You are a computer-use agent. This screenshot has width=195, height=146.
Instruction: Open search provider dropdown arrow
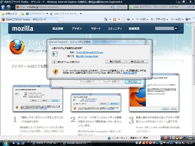pyautogui.click(x=193, y=7)
